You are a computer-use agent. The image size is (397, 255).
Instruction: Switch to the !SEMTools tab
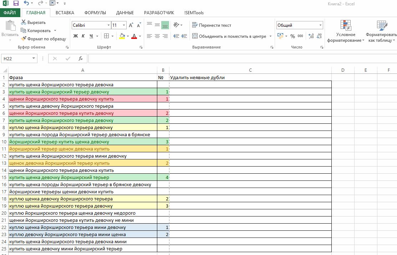click(194, 13)
